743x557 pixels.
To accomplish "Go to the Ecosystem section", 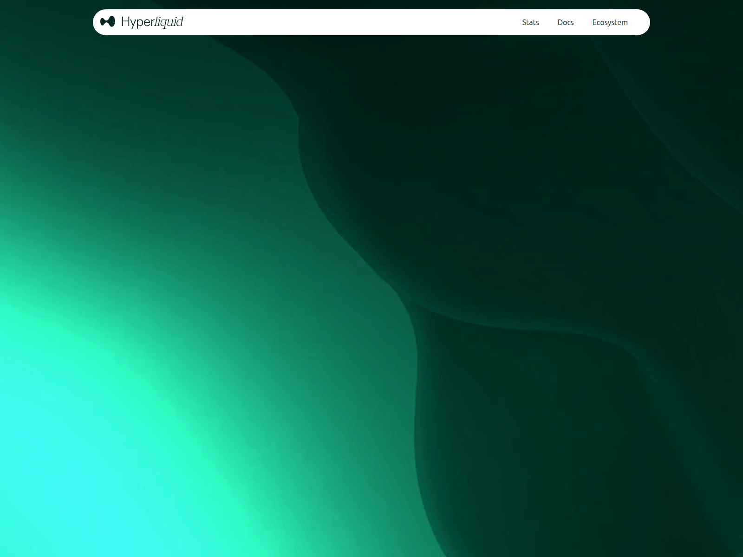I will pos(610,22).
